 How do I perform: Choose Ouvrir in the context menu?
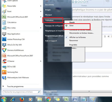72,22
